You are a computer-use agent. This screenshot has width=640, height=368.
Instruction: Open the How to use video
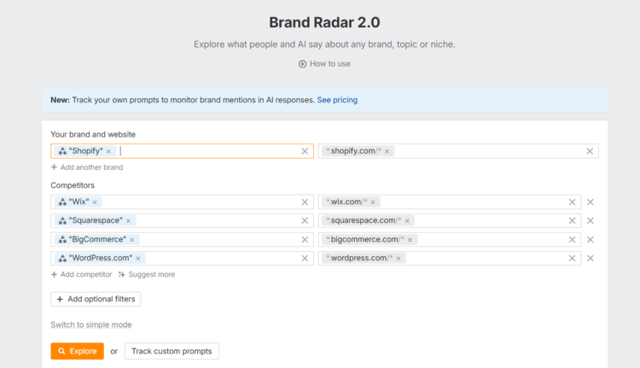(324, 64)
